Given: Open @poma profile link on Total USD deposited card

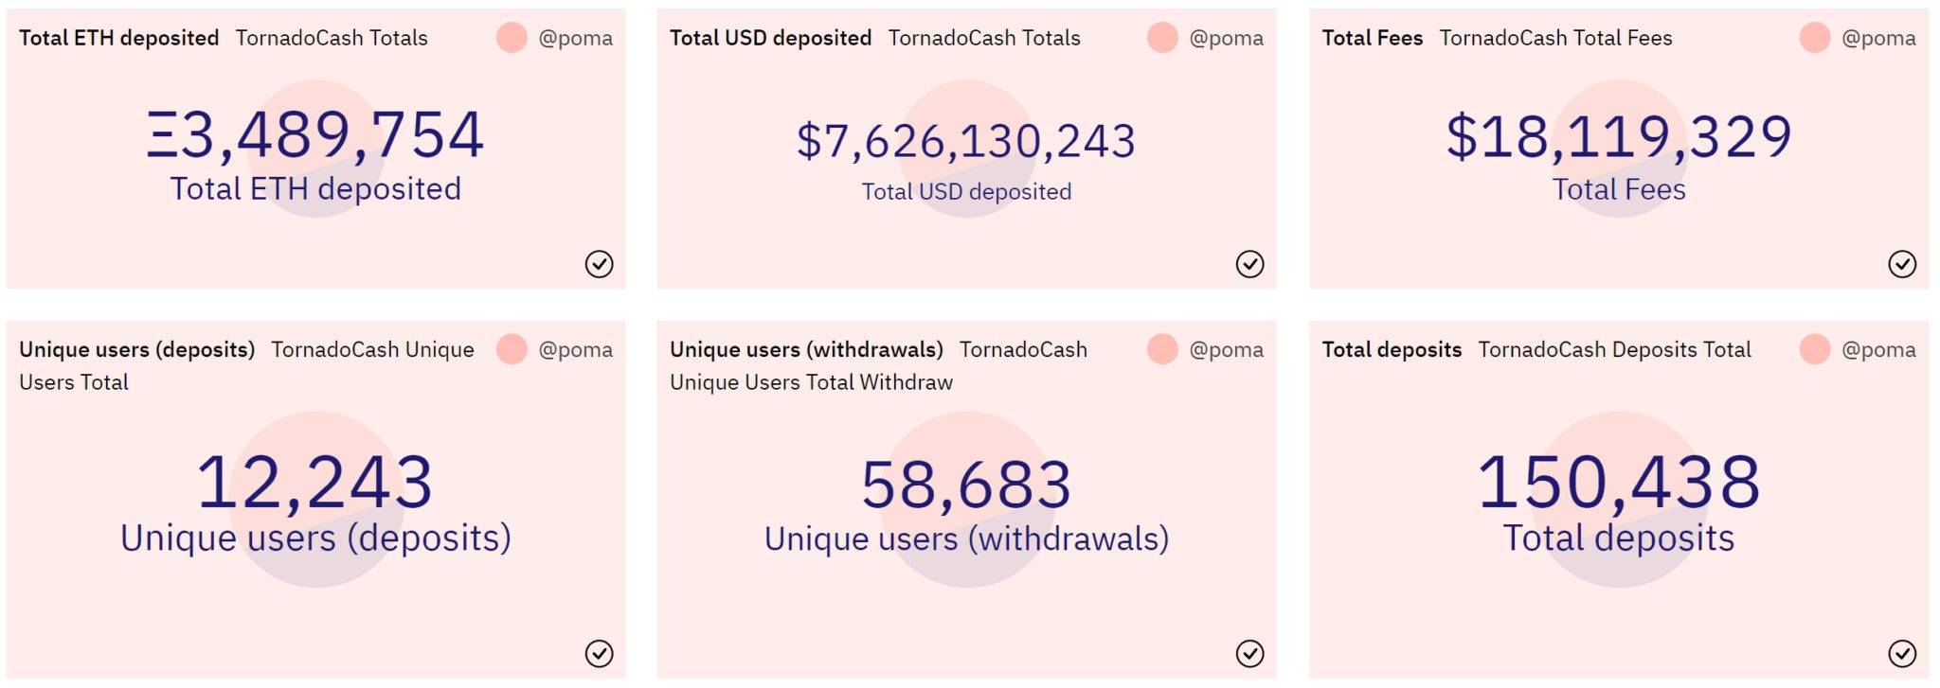Looking at the screenshot, I should click(1226, 38).
